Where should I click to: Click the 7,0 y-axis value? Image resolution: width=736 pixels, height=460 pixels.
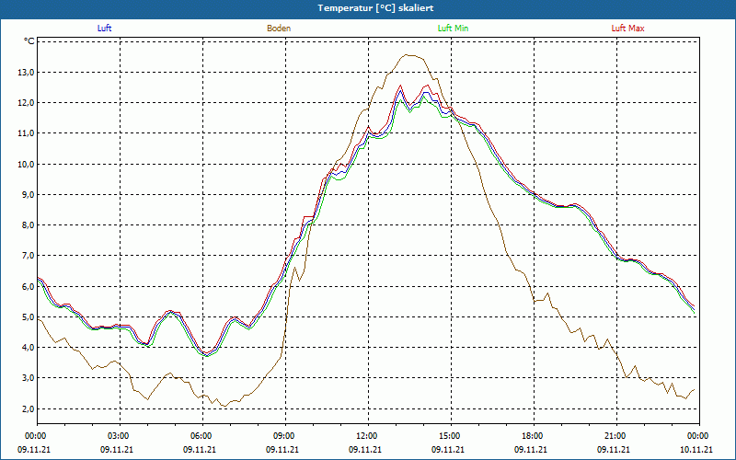tap(29, 256)
